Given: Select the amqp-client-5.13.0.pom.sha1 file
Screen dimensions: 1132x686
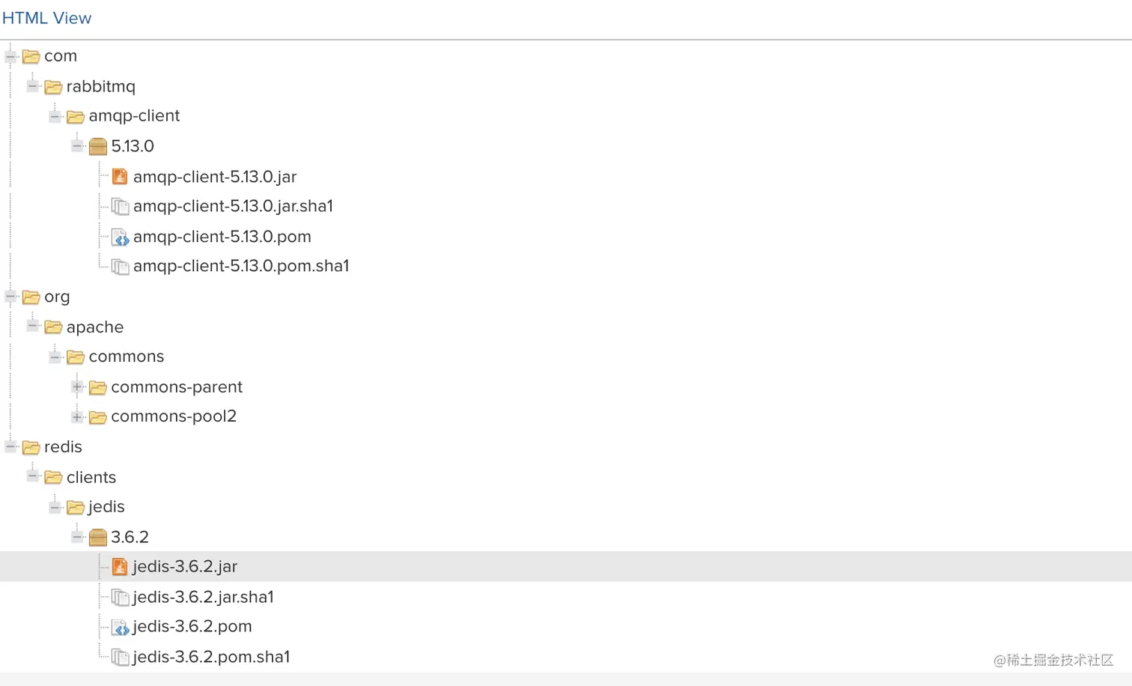Looking at the screenshot, I should (240, 266).
